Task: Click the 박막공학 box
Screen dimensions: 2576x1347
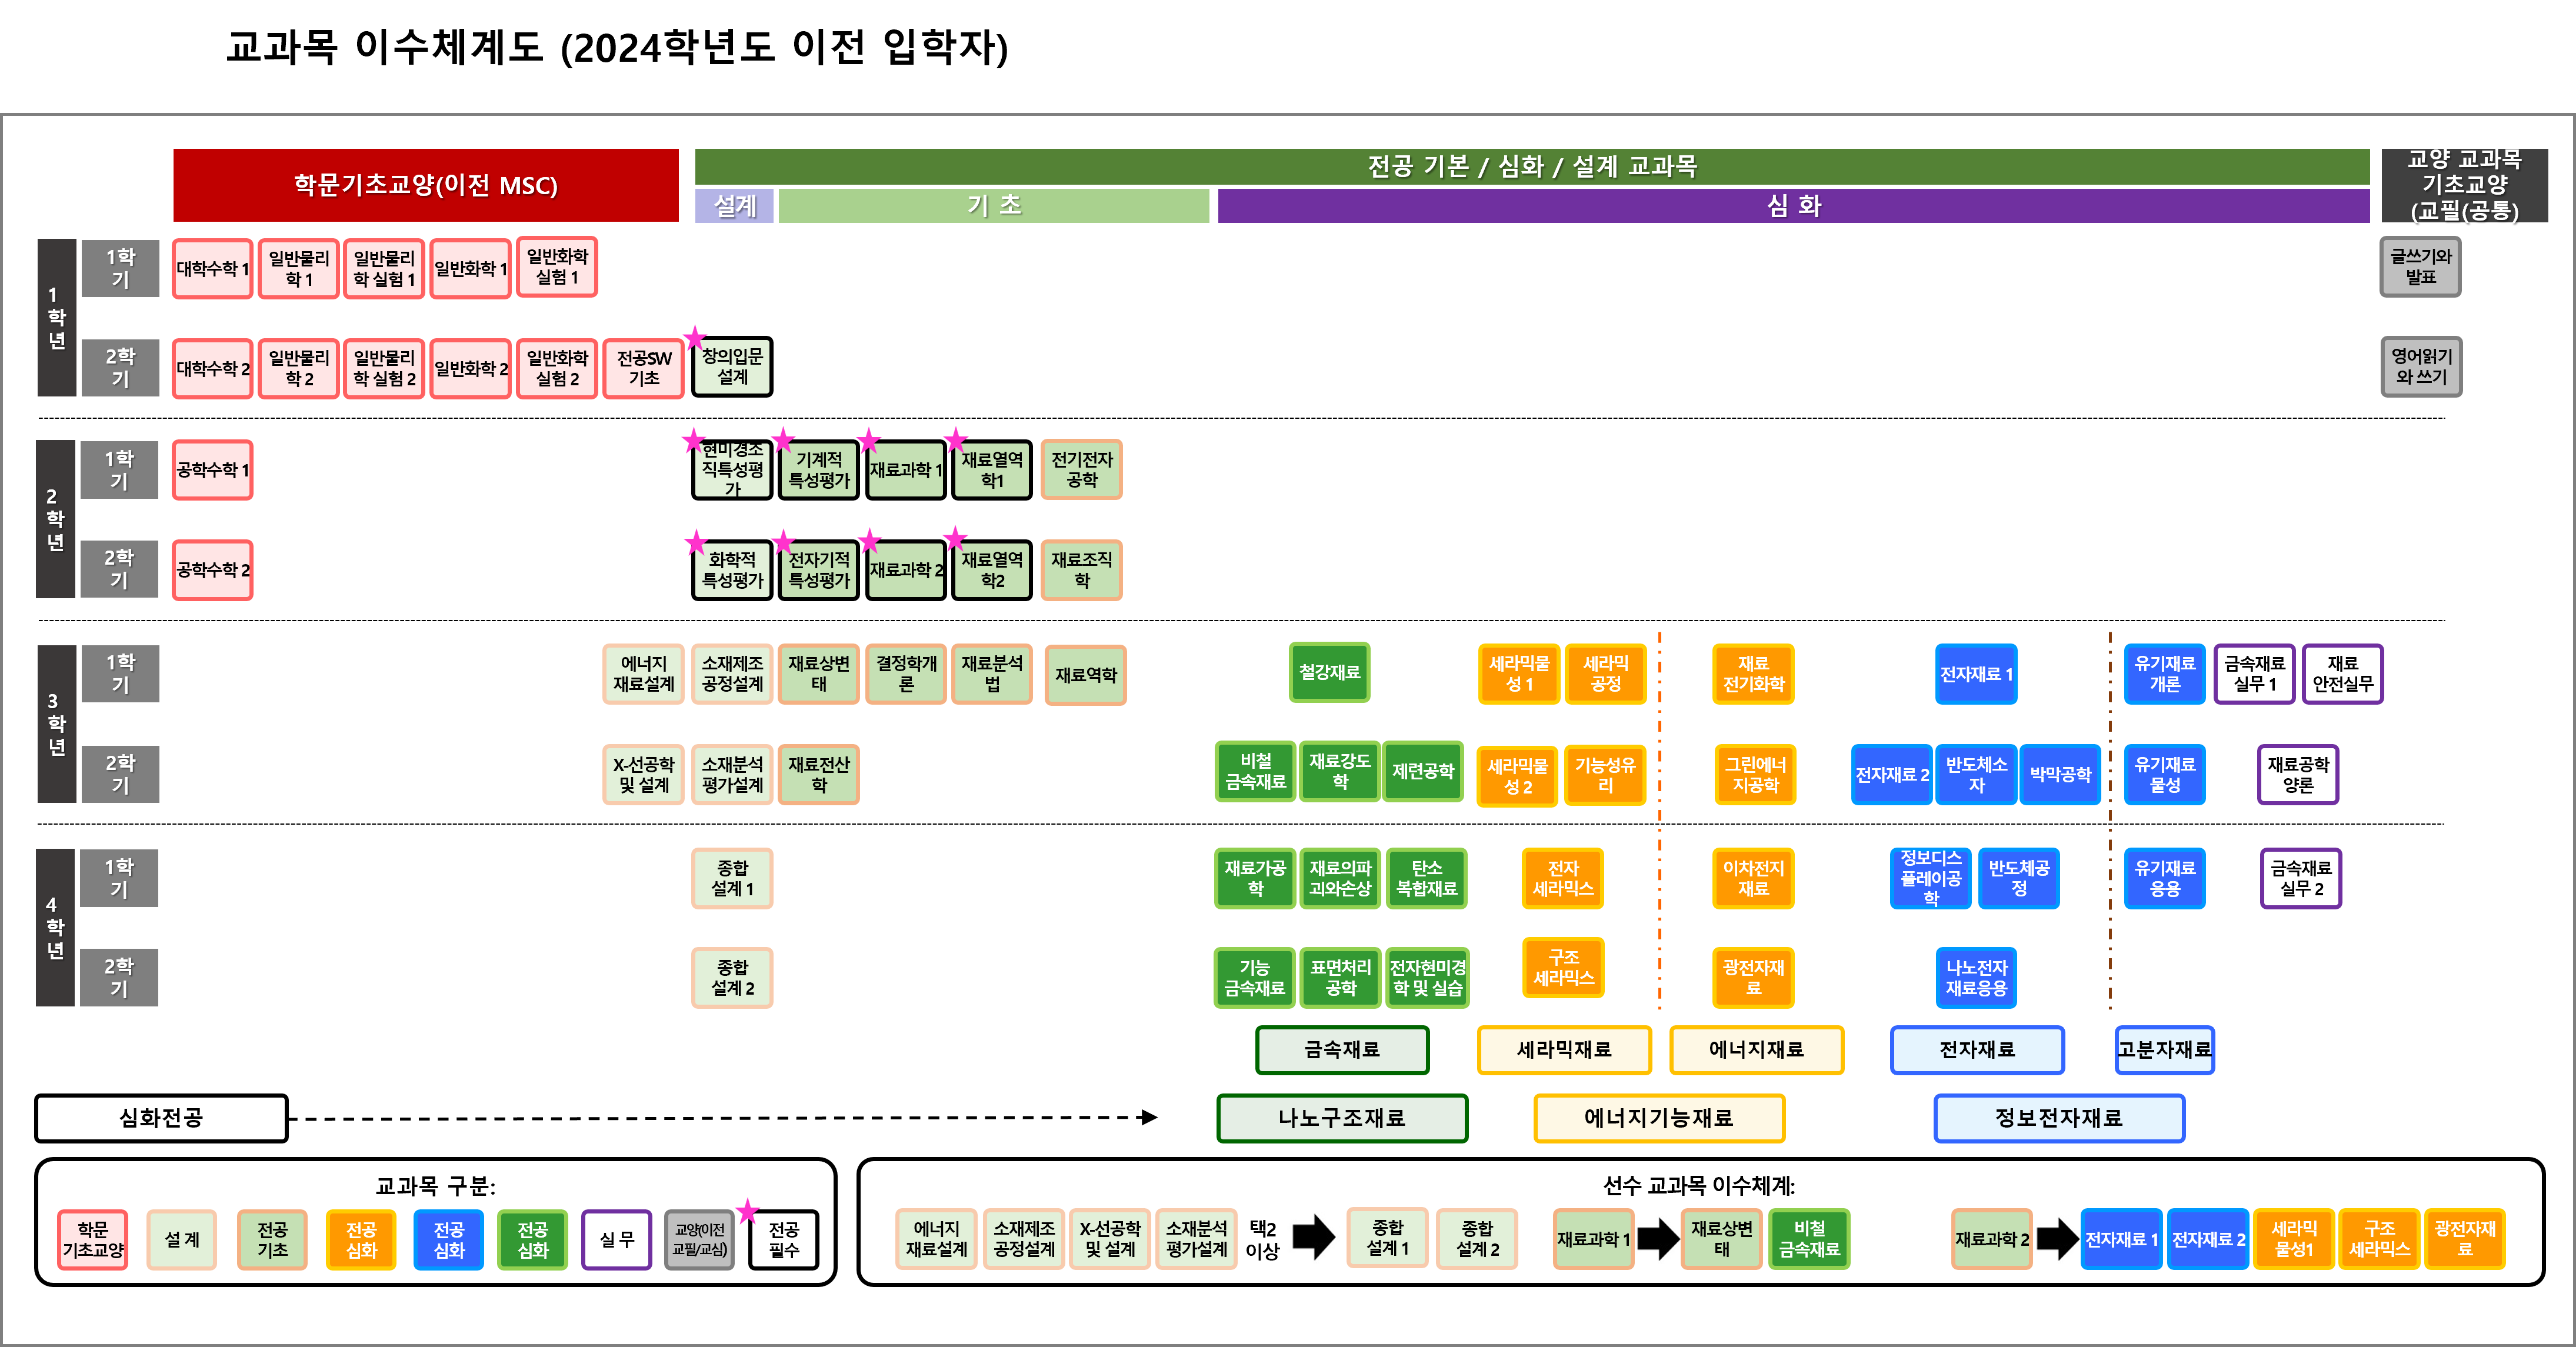Action: (x=2061, y=775)
